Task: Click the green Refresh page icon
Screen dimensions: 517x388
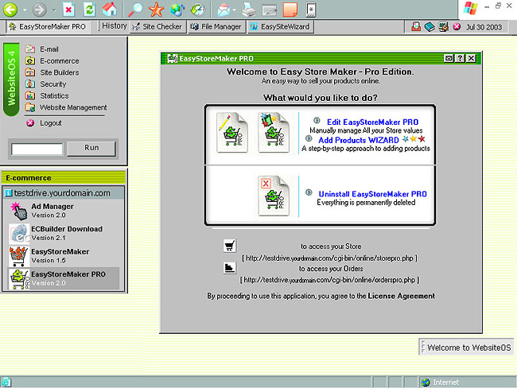Action: click(89, 10)
